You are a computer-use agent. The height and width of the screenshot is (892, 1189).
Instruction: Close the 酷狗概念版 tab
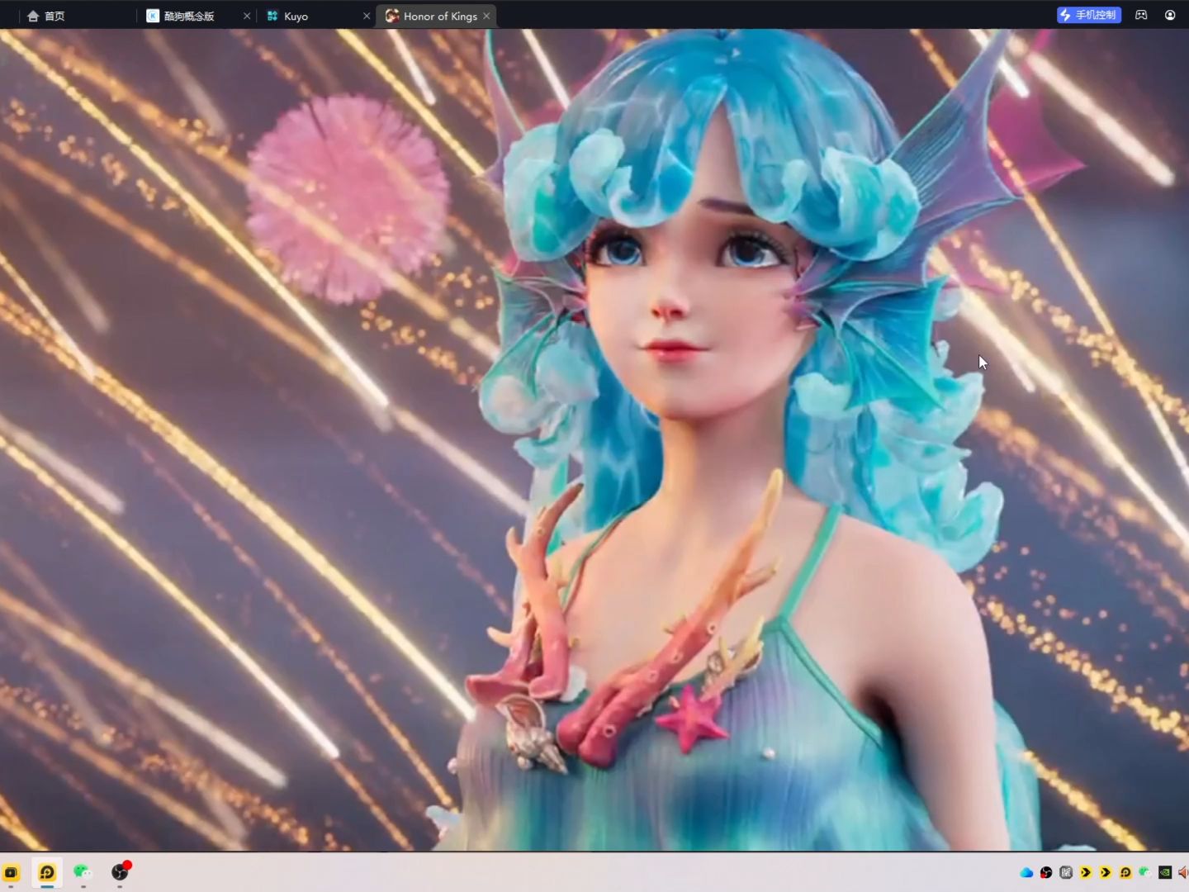coord(247,16)
